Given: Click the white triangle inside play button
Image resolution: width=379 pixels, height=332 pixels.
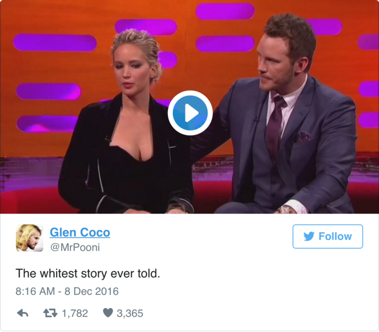Looking at the screenshot, I should click(x=191, y=113).
